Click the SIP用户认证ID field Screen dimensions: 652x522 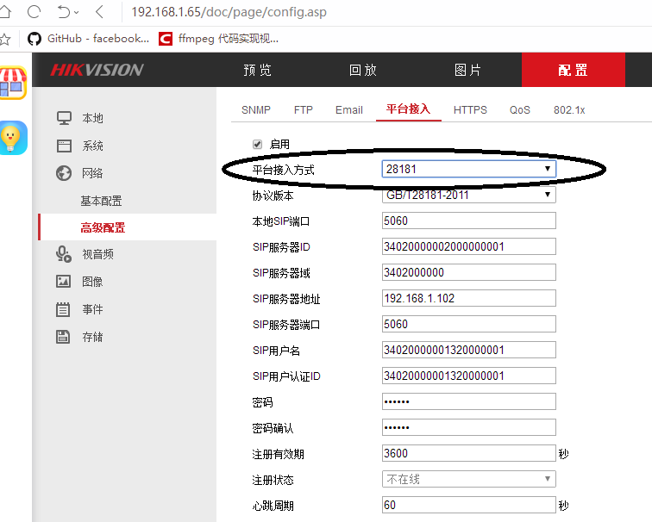(x=468, y=376)
